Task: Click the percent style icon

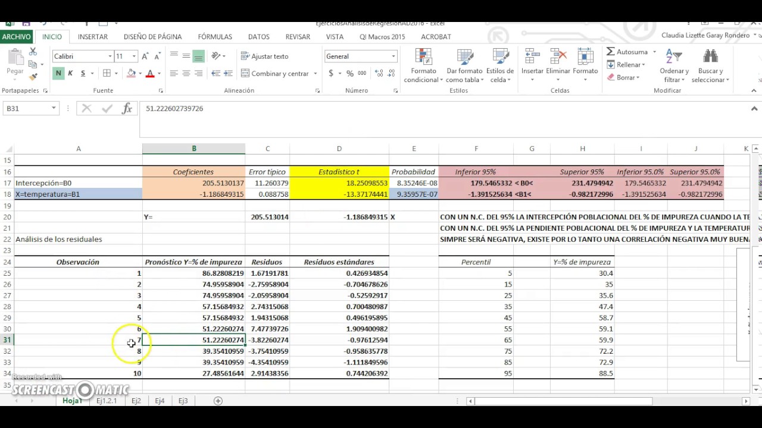Action: (350, 73)
